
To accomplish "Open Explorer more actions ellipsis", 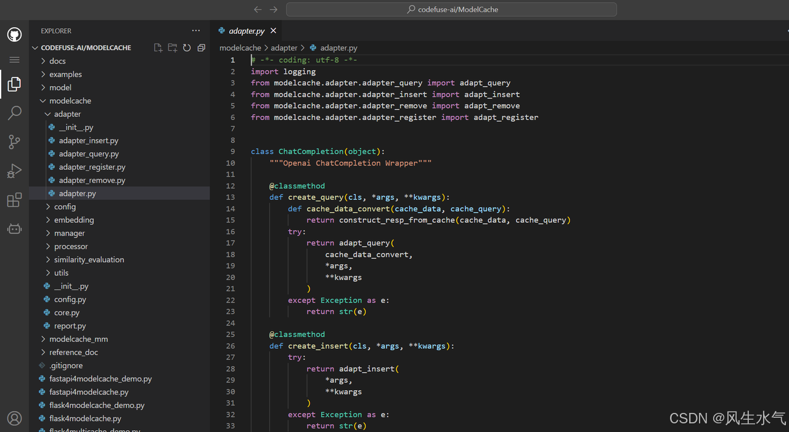I will pyautogui.click(x=196, y=30).
